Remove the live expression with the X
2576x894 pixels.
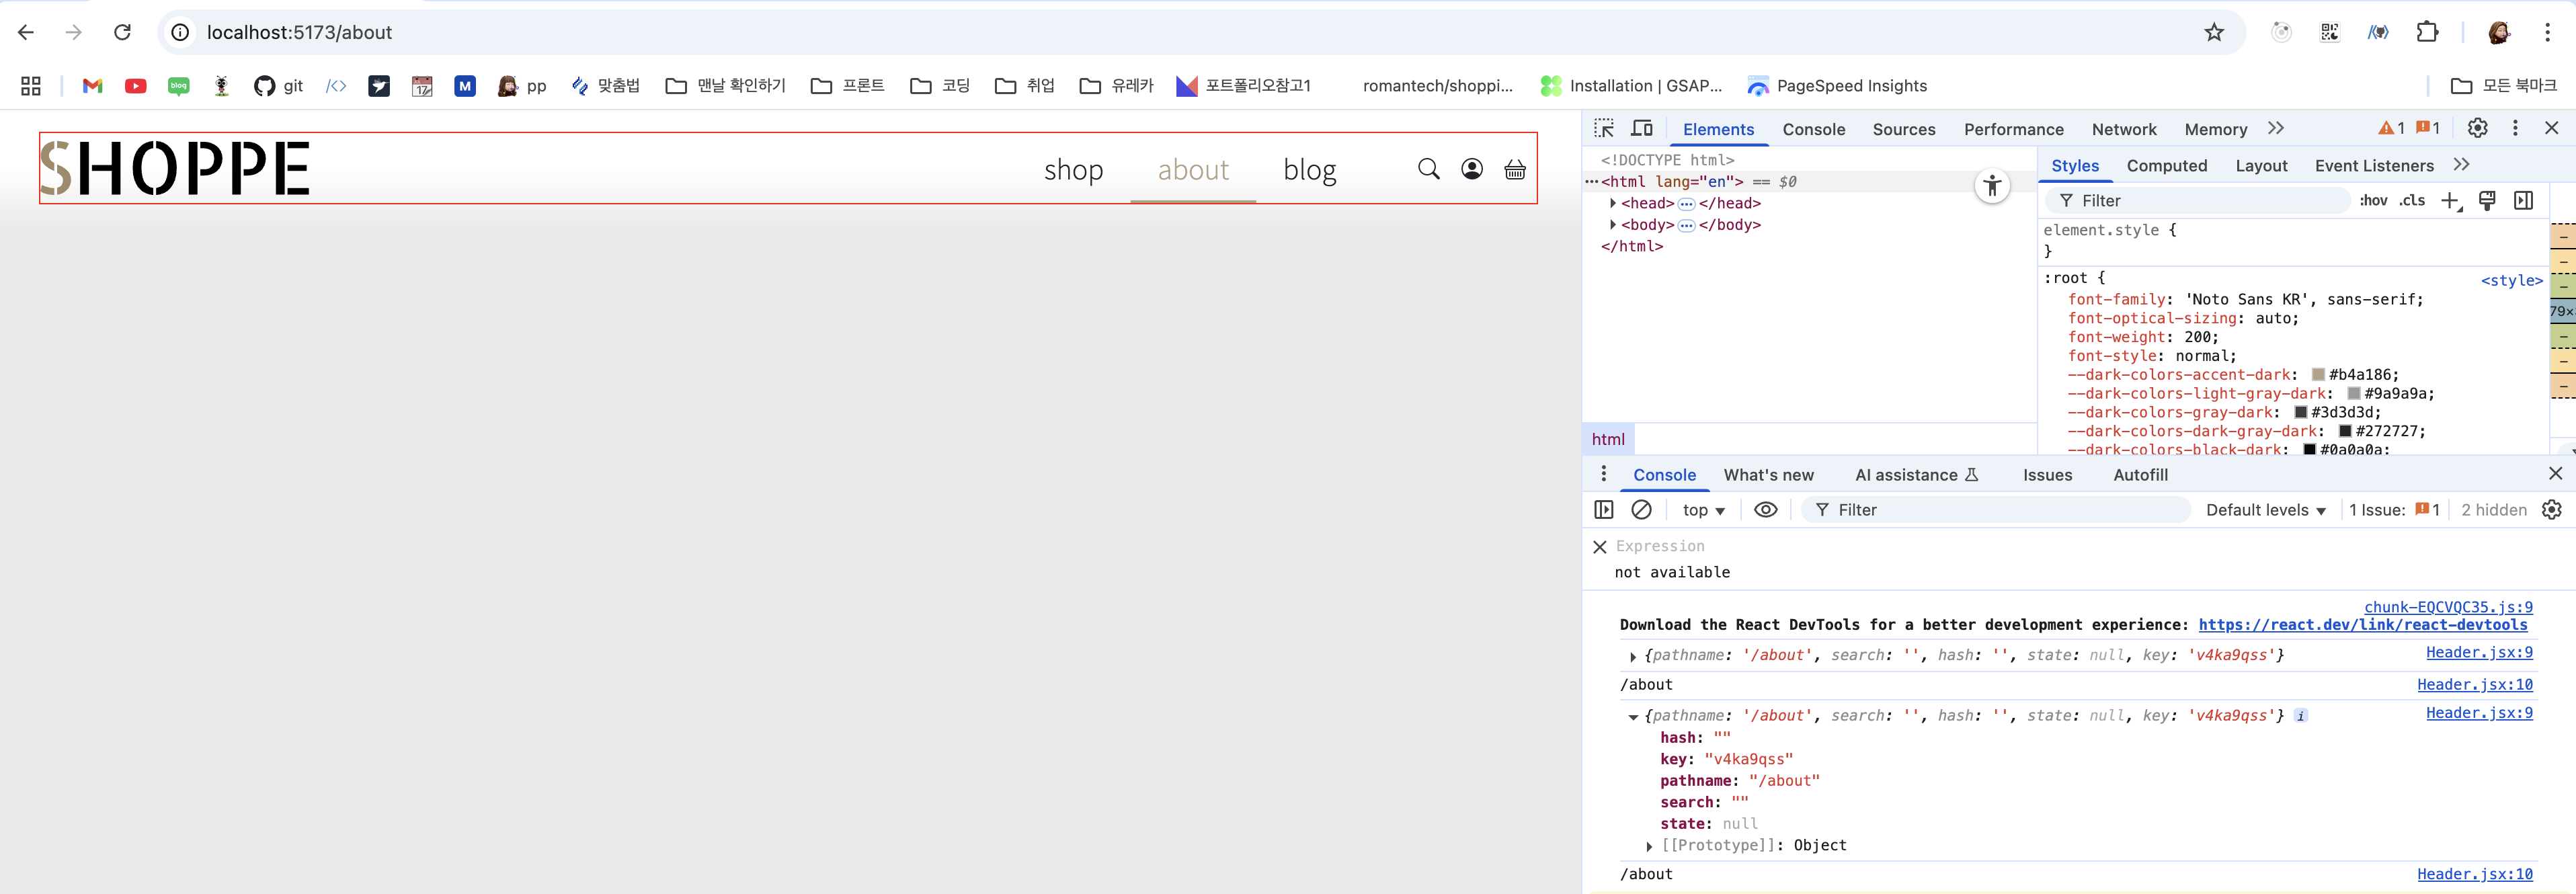pyautogui.click(x=1599, y=547)
